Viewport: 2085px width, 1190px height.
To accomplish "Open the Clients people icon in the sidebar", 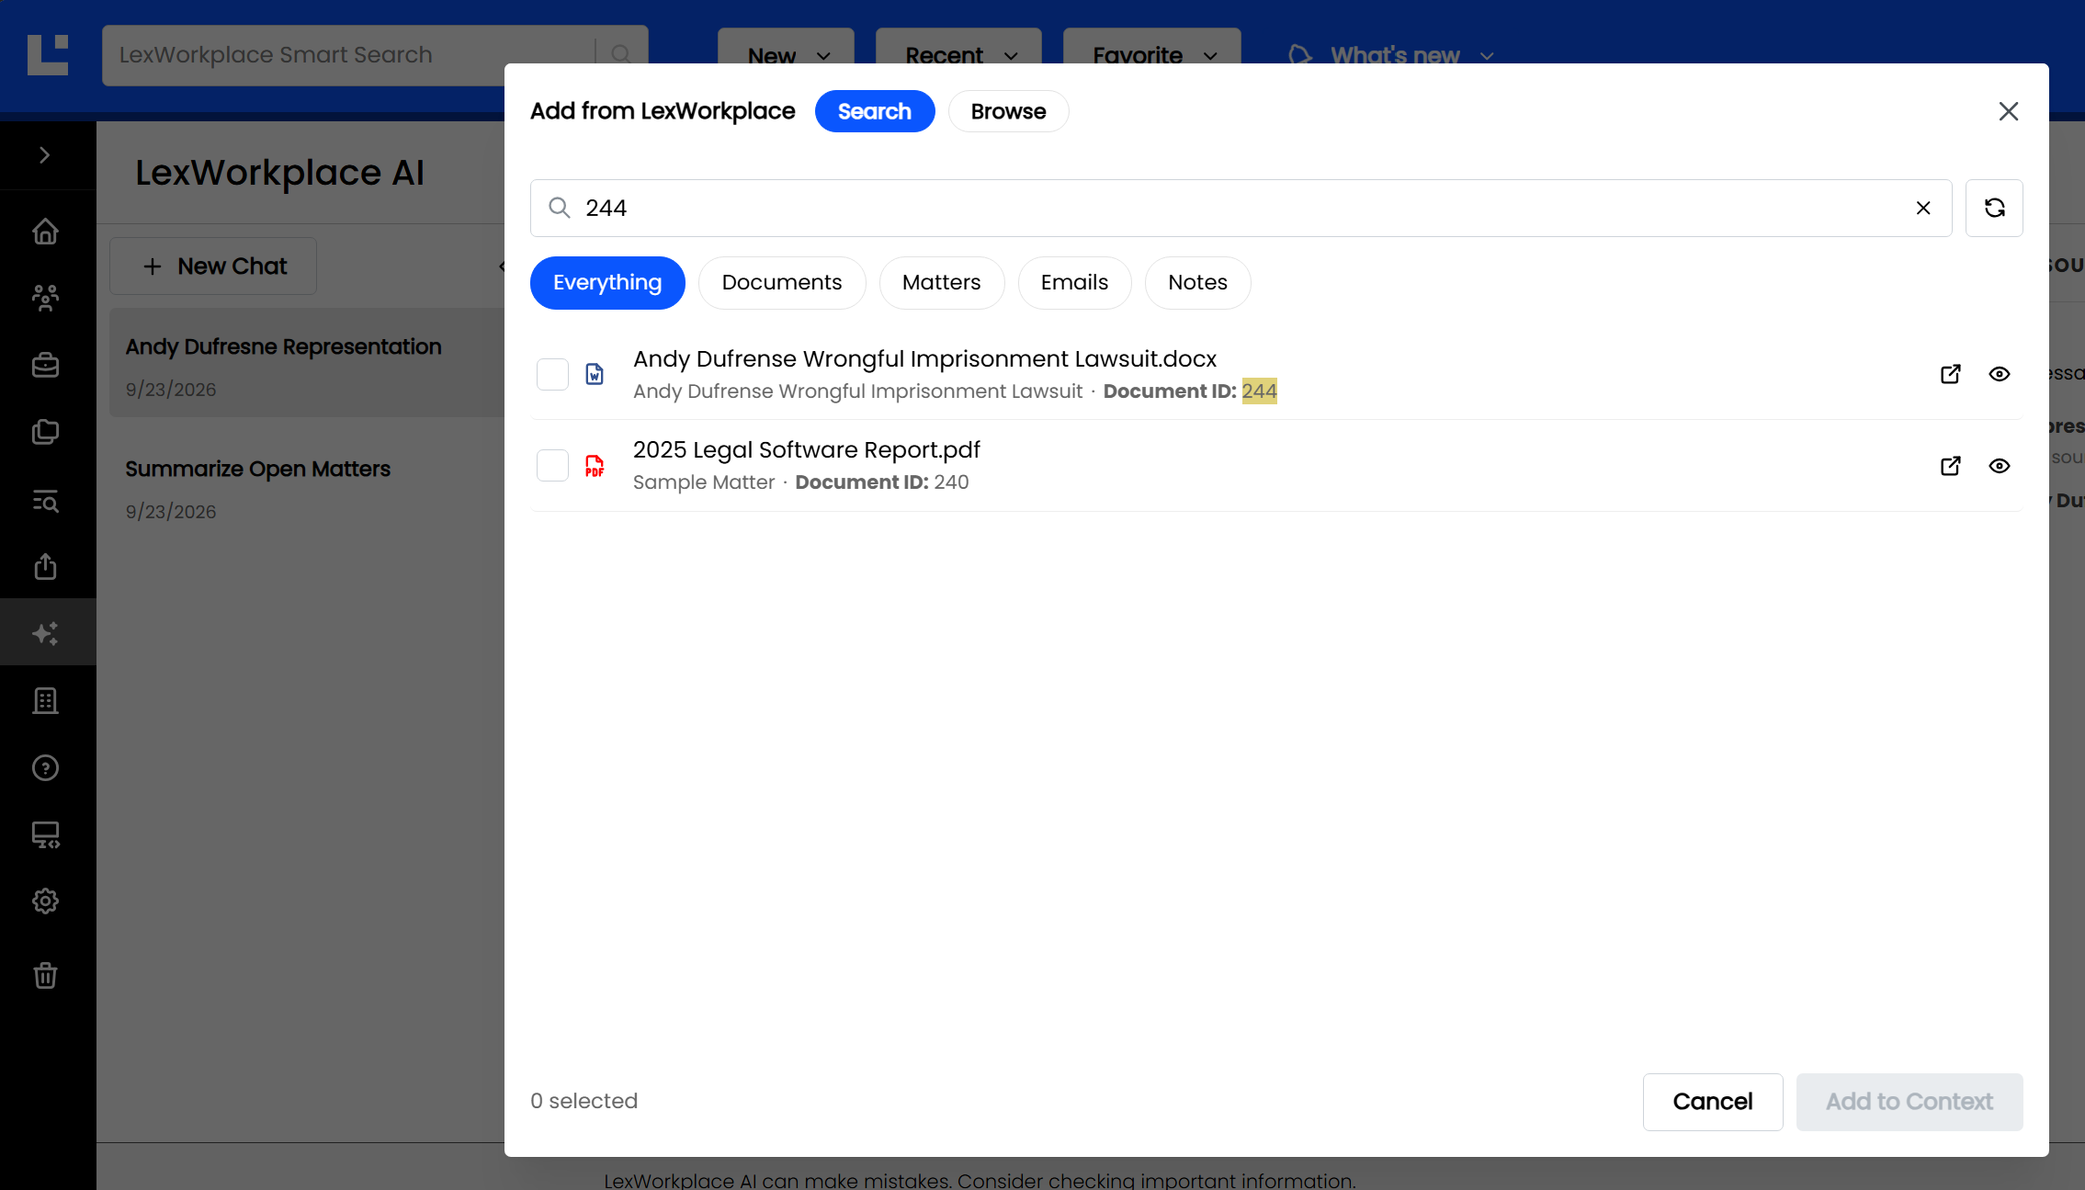I will pyautogui.click(x=45, y=298).
